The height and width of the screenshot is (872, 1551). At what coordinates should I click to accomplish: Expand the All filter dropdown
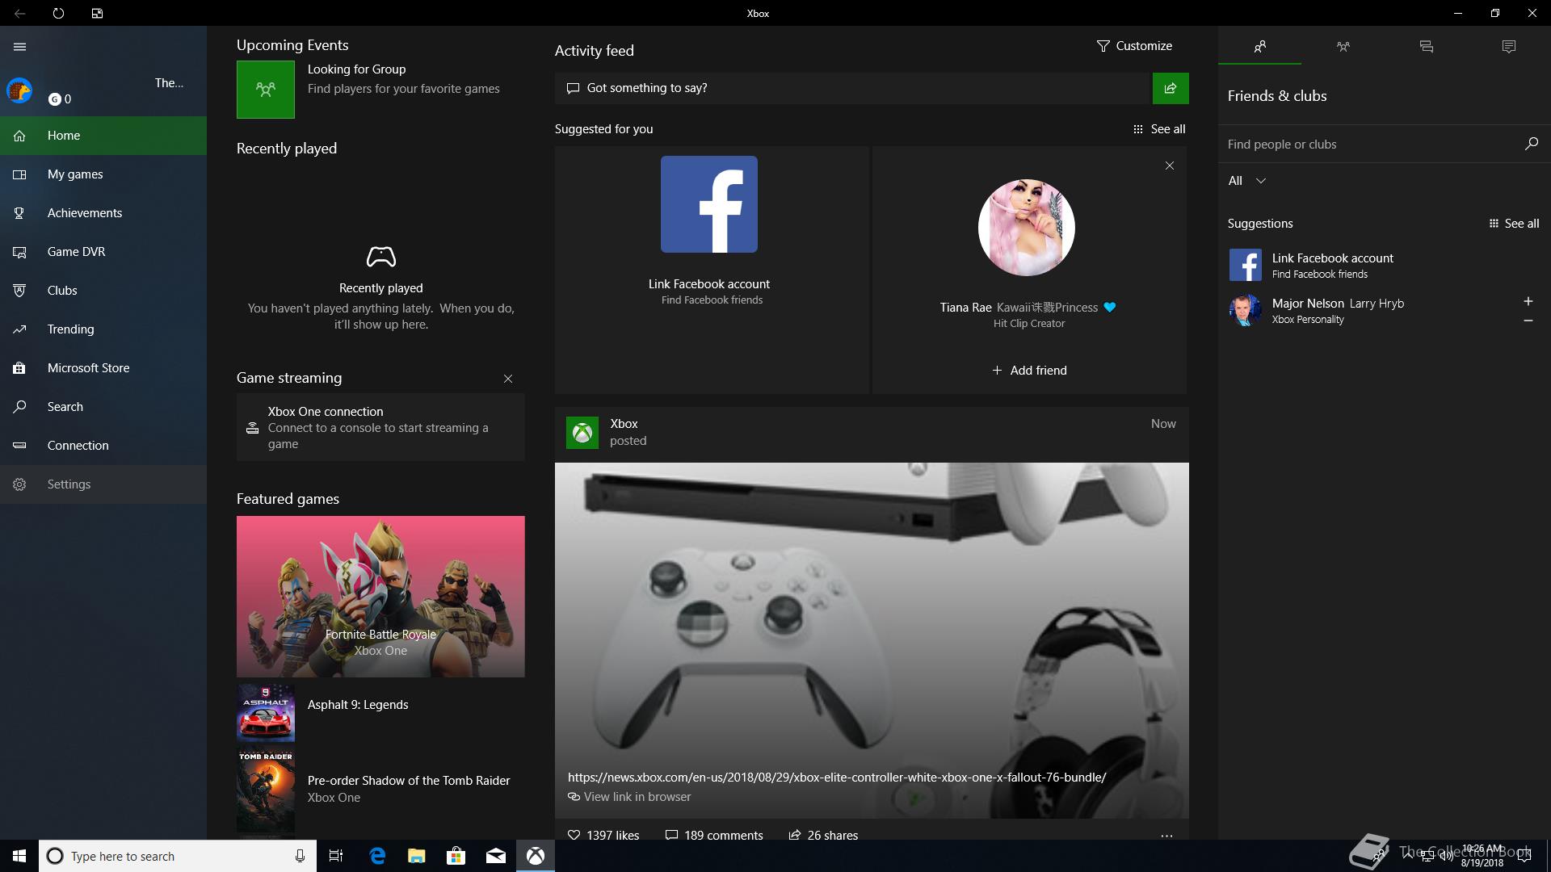tap(1246, 181)
